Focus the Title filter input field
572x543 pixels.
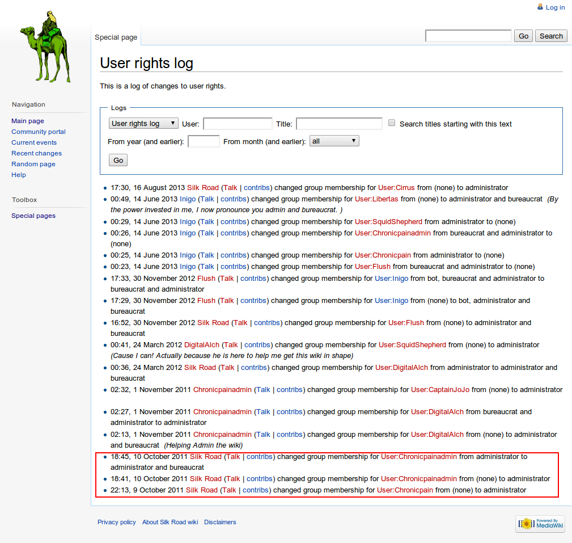point(339,124)
